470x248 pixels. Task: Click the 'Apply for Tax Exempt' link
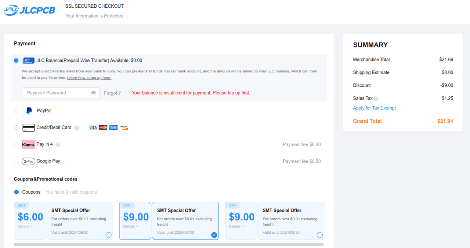(x=375, y=108)
